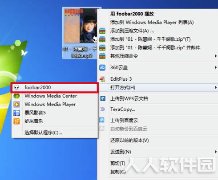
Task: Expand the arrow next to 360云盘
Action: click(x=216, y=68)
